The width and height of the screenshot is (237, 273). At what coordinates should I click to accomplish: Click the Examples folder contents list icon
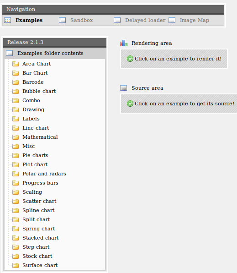pos(10,53)
